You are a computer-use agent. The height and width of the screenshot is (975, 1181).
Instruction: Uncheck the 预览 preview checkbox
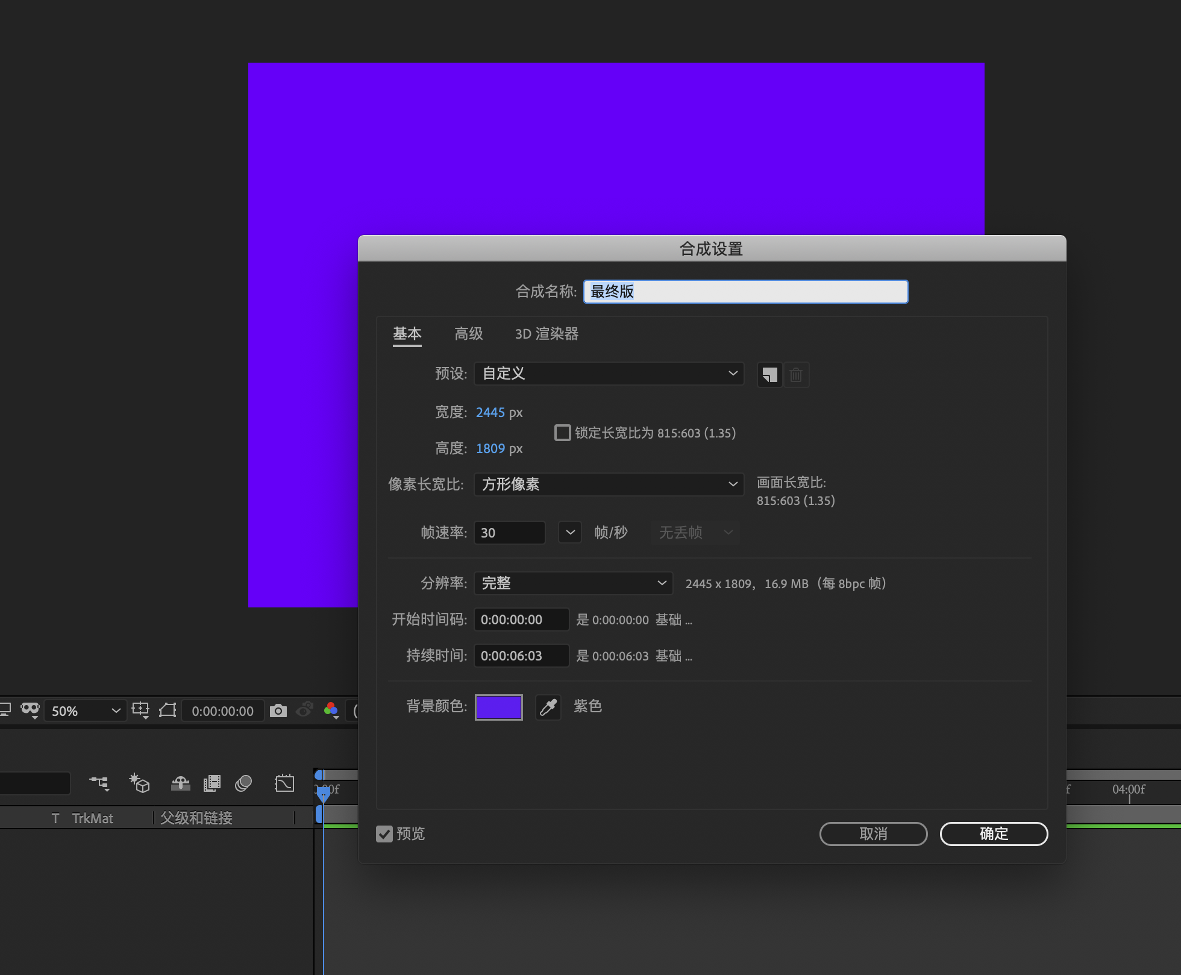pos(384,833)
